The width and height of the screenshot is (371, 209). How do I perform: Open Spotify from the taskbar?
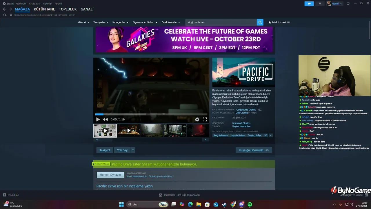click(250, 204)
